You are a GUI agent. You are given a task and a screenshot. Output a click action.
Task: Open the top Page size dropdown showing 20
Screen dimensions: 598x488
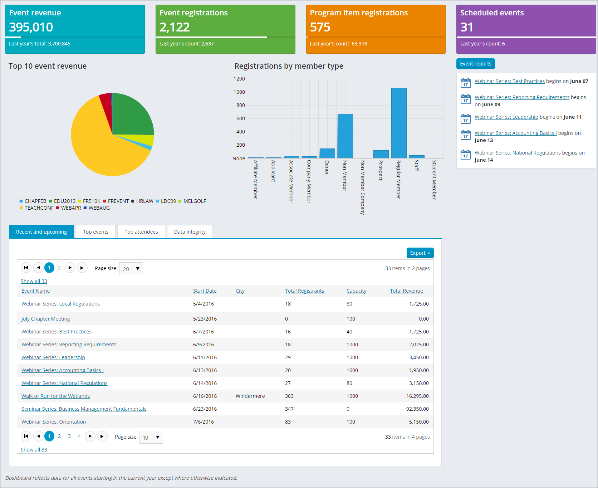tap(131, 269)
